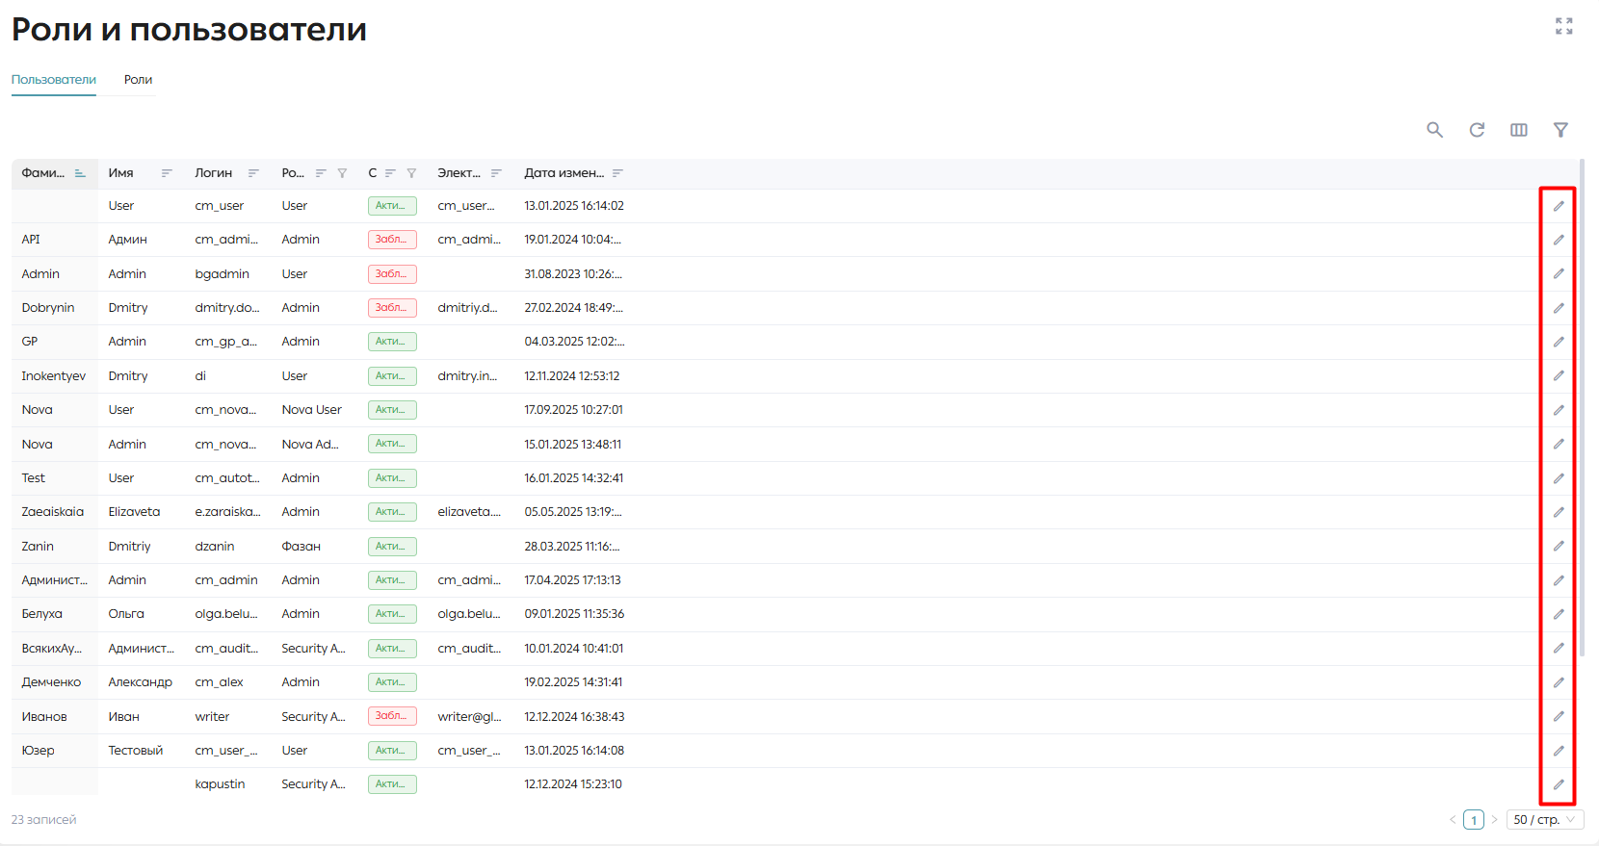The width and height of the screenshot is (1599, 846).
Task: Switch to the Роли tab
Action: 138,80
